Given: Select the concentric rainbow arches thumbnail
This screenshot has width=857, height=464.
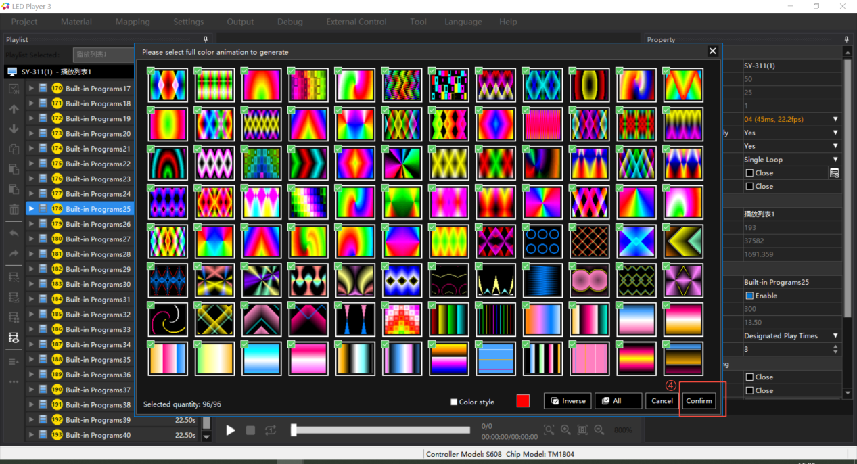Looking at the screenshot, I should point(167,164).
